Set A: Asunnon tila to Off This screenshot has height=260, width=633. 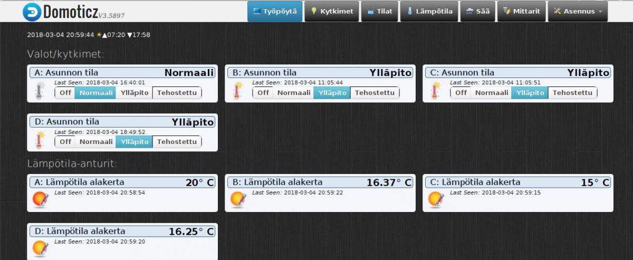(65, 93)
